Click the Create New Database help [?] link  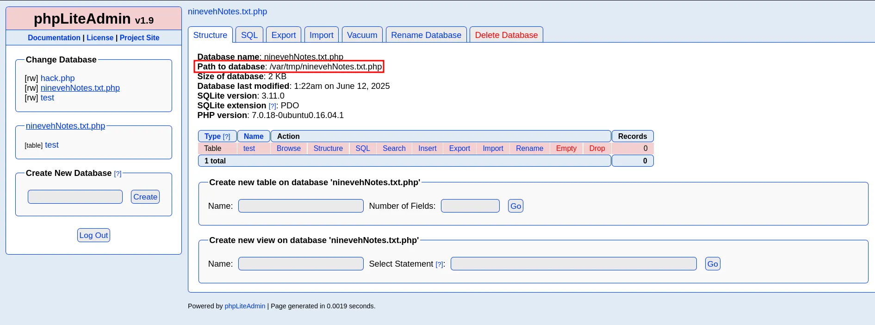(x=118, y=174)
